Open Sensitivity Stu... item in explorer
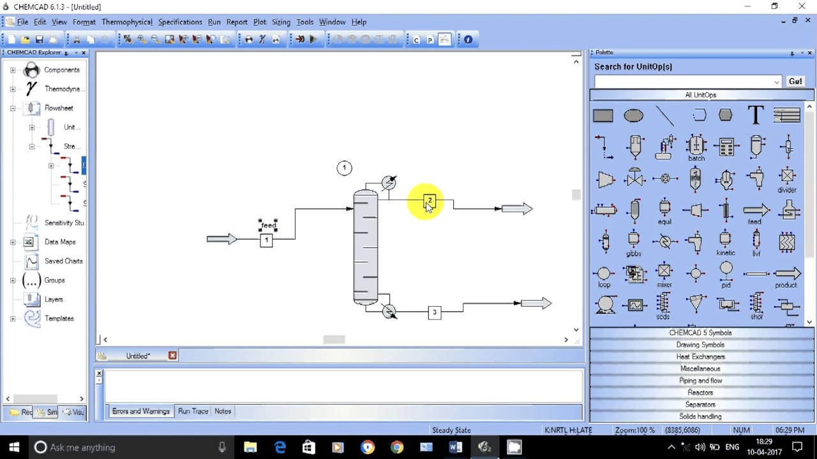The image size is (817, 459). pyautogui.click(x=64, y=223)
